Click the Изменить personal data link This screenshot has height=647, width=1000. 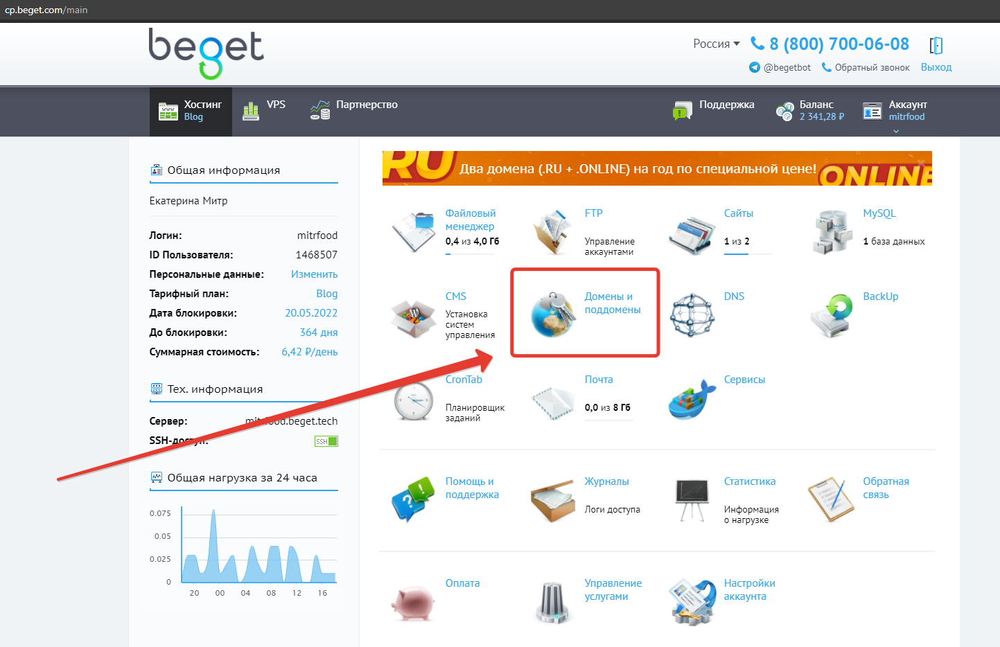click(315, 274)
